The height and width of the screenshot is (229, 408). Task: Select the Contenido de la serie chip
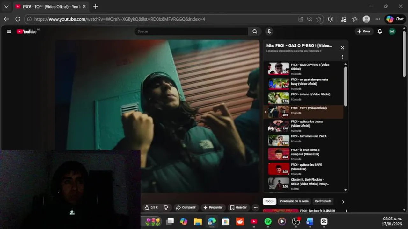294,201
